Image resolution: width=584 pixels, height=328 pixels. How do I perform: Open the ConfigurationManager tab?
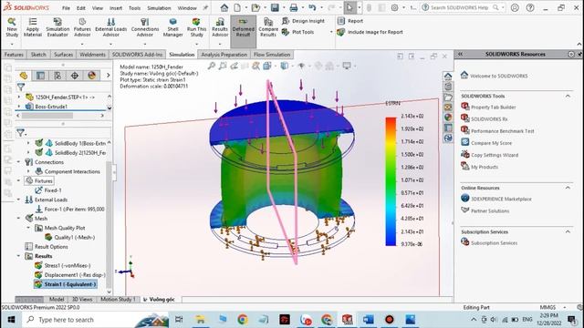pyautogui.click(x=57, y=76)
